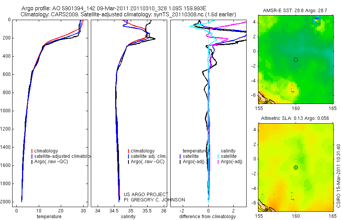This screenshot has width=342, height=220.
Task: Click the 165 longitude tick label under the SST map
Action: (333, 108)
